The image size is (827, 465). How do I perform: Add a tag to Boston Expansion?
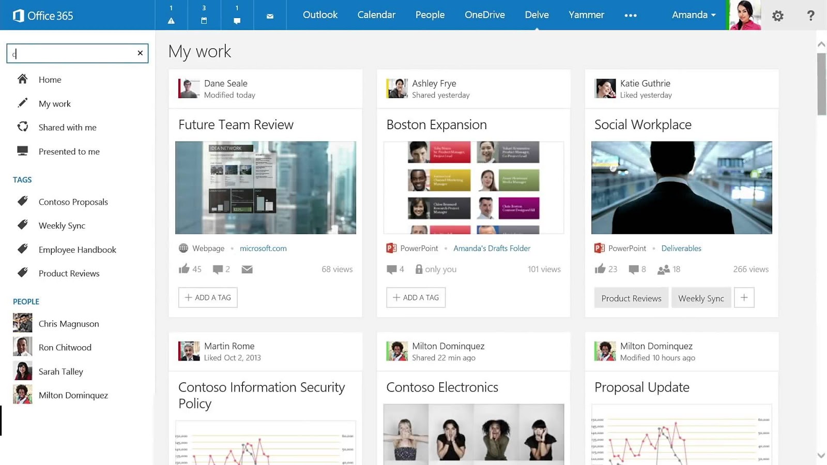(x=416, y=298)
